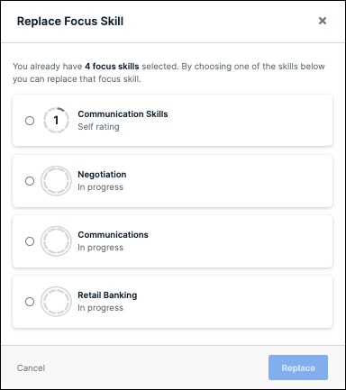
Task: Click the Retail Banking progress ring icon
Action: 56,302
